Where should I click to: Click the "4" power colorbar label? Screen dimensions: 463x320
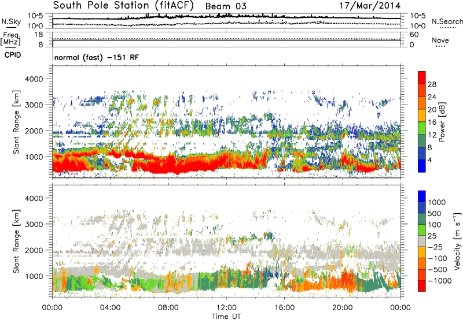[x=429, y=160]
